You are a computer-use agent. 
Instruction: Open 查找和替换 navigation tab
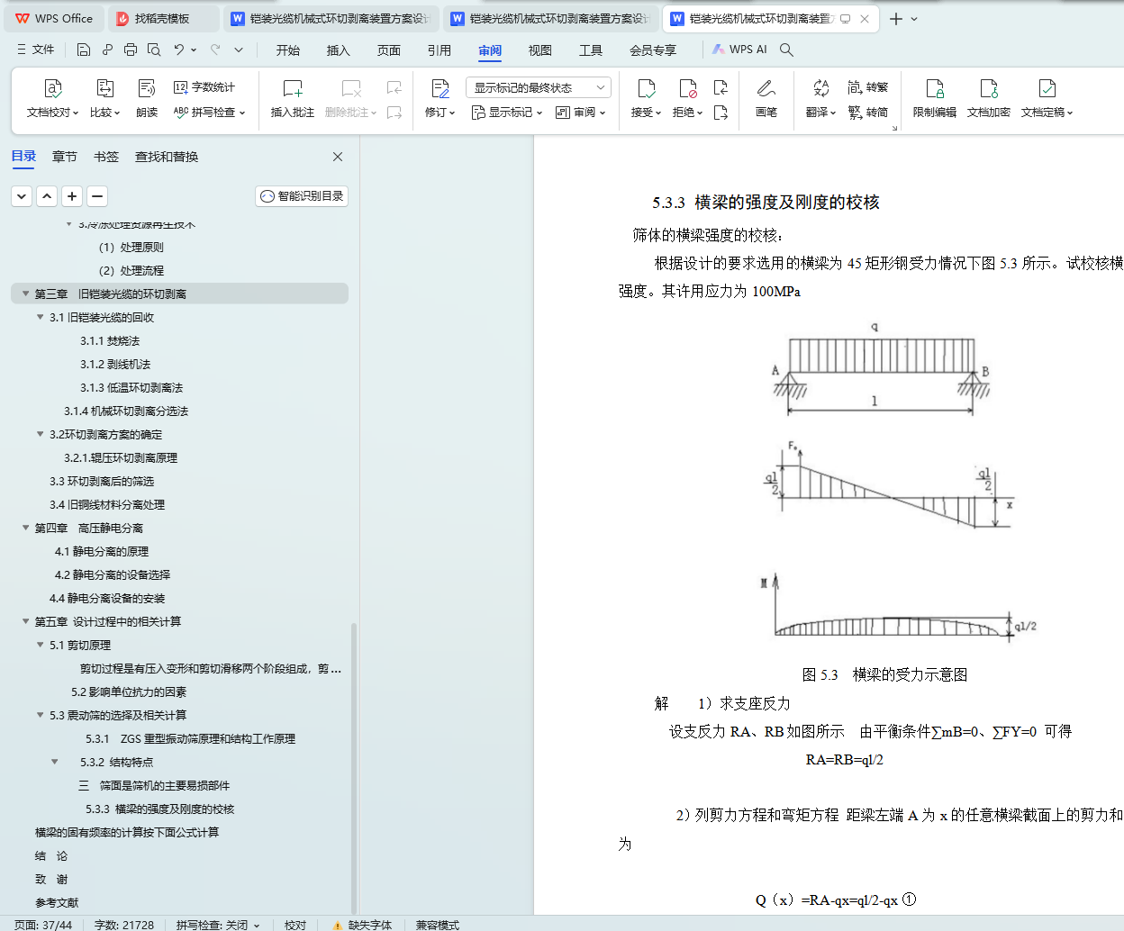click(x=167, y=157)
